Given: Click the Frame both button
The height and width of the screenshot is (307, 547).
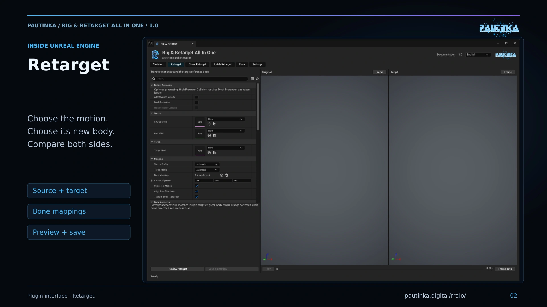Looking at the screenshot, I should point(505,269).
